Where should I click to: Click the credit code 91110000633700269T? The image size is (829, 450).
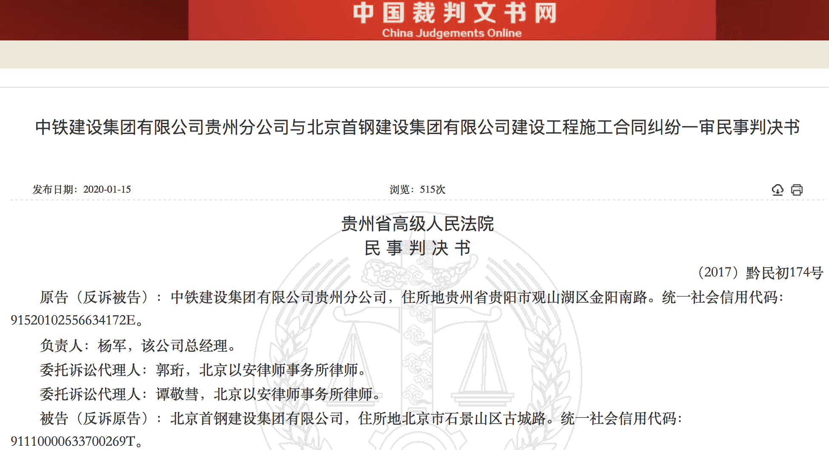73,441
